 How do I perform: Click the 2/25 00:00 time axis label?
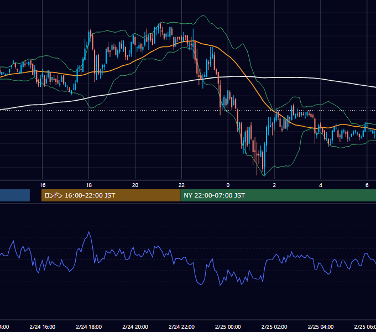tap(228, 326)
